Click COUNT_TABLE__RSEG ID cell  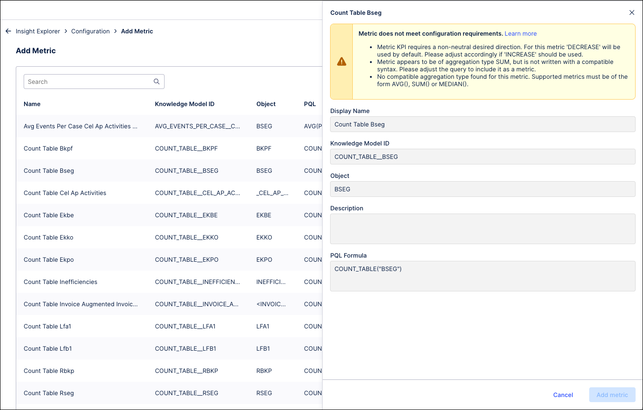186,393
